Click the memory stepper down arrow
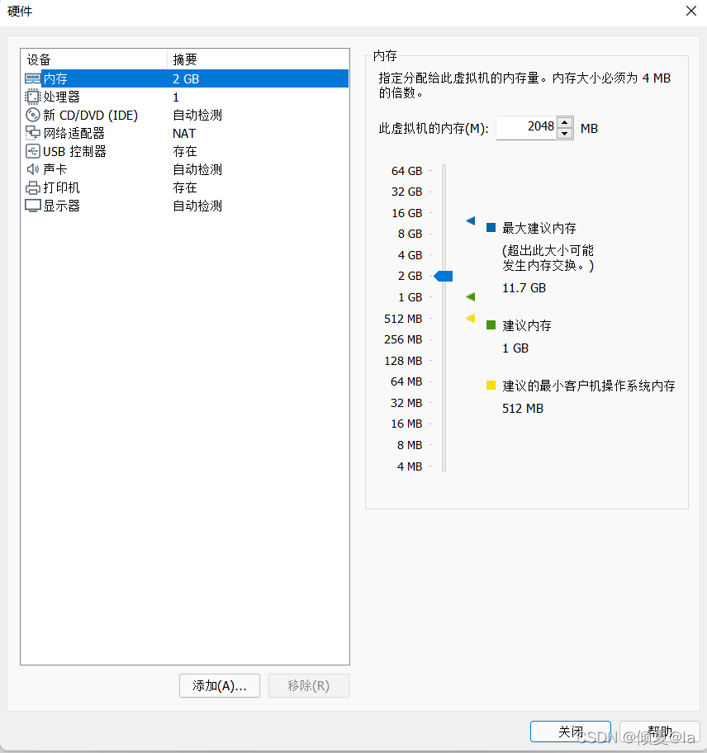Image resolution: width=707 pixels, height=753 pixels. pyautogui.click(x=563, y=132)
